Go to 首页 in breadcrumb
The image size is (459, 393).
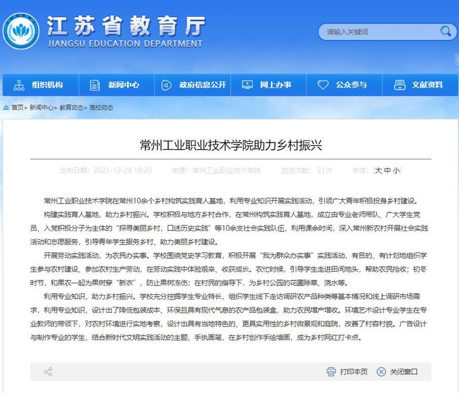pyautogui.click(x=17, y=107)
